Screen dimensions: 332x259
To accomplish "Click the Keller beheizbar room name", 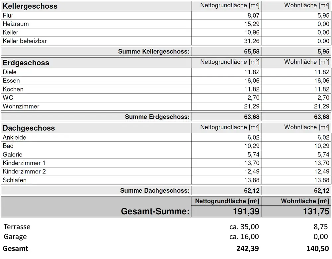I will [x=25, y=41].
